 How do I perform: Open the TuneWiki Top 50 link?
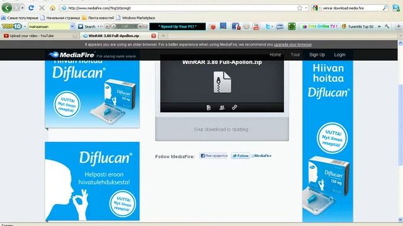click(x=358, y=26)
